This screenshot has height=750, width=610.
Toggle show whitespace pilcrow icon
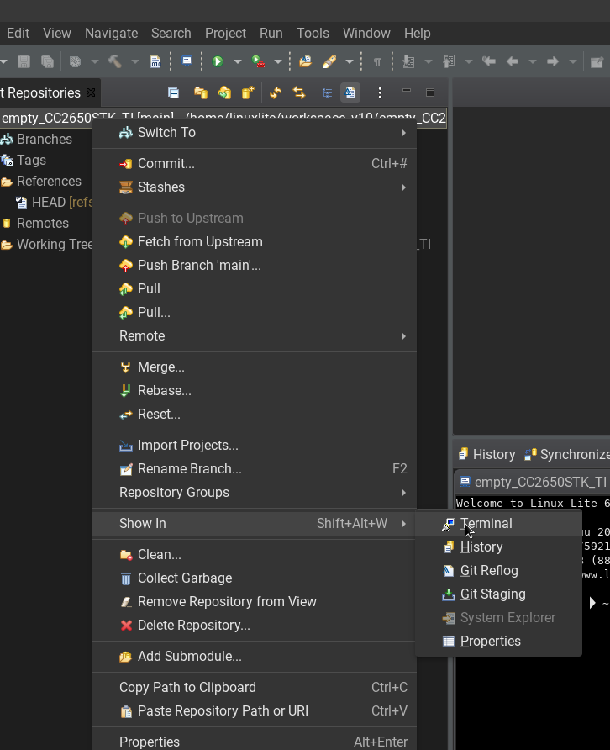(377, 62)
